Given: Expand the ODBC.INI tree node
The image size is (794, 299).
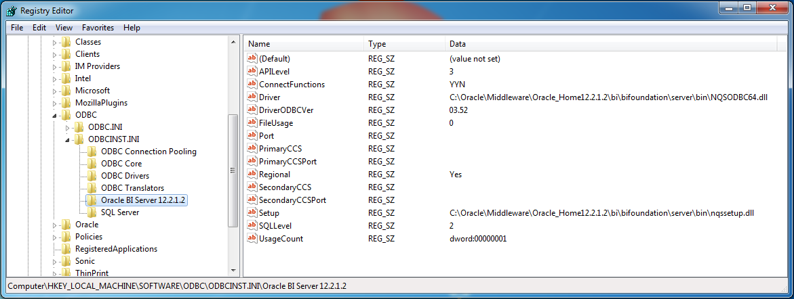Looking at the screenshot, I should coord(67,127).
